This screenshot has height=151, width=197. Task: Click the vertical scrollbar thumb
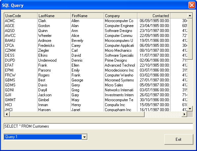coord(190,39)
